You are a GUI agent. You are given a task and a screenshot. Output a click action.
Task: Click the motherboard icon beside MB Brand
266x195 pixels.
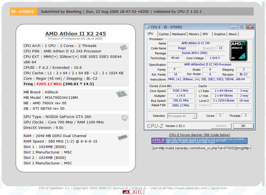tap(122, 94)
